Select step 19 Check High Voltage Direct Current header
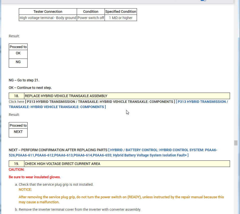This screenshot has width=240, height=214. 119,164
